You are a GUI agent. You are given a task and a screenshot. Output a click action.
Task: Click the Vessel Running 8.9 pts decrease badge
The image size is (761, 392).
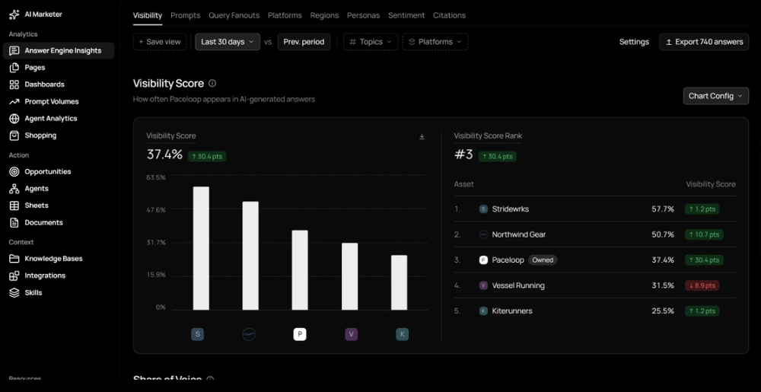(x=702, y=285)
